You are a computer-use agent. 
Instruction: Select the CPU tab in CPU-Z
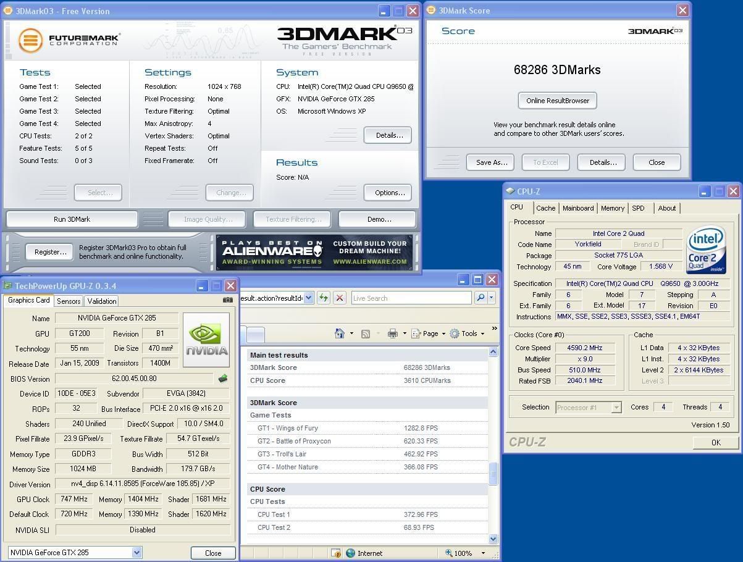click(517, 208)
